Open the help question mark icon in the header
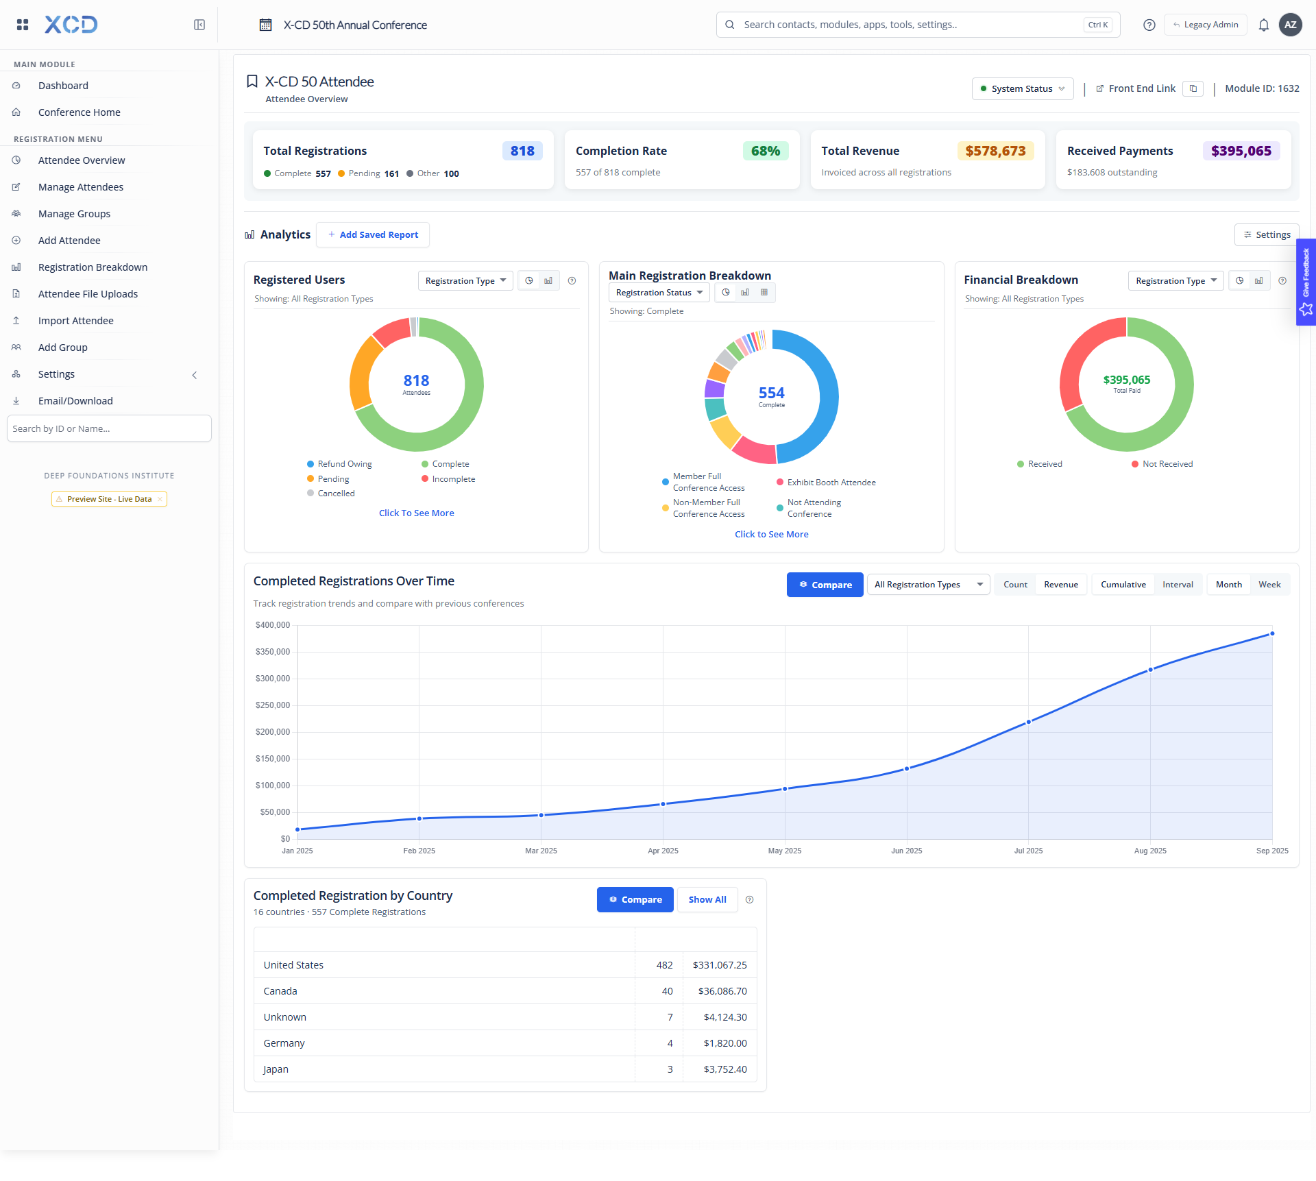The image size is (1316, 1181). (1149, 25)
